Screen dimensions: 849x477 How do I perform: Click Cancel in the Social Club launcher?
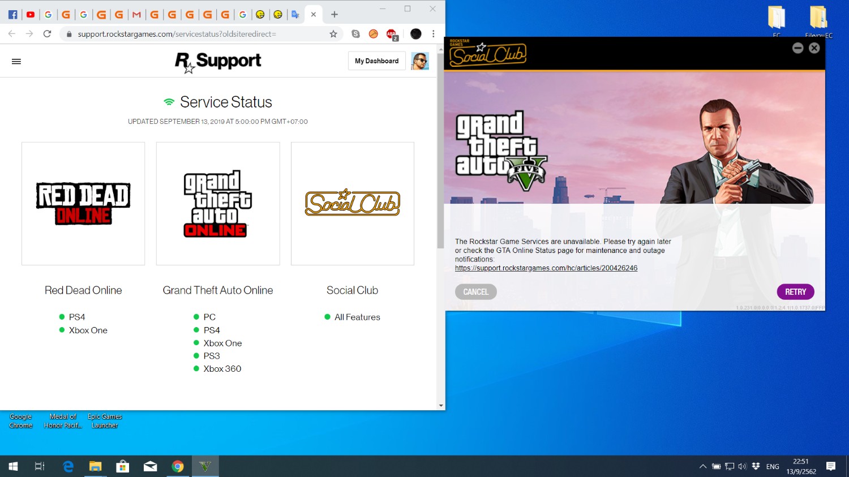pyautogui.click(x=476, y=292)
